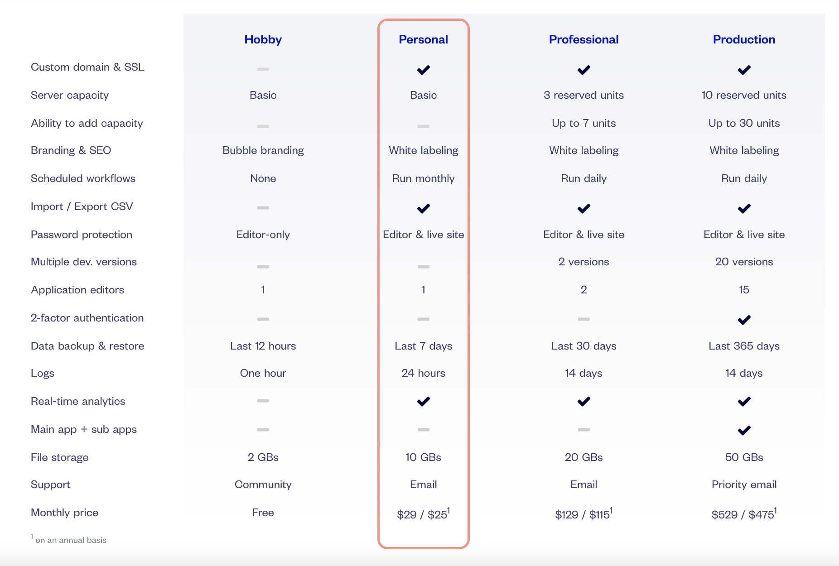Click the Data backup & restore label
The height and width of the screenshot is (566, 839).
(x=87, y=346)
